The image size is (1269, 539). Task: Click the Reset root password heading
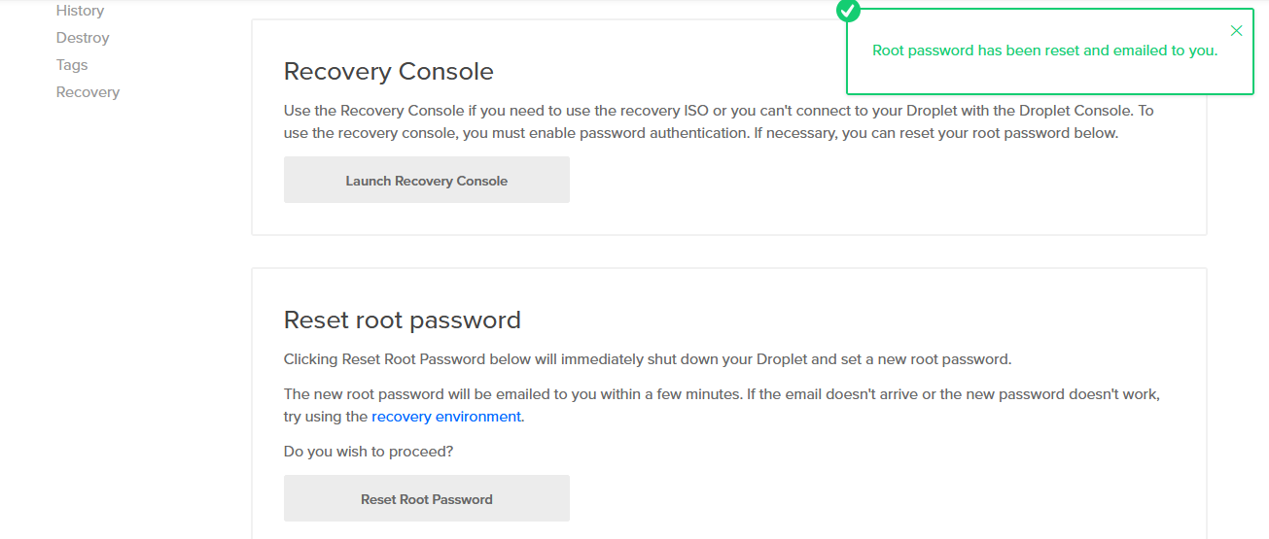402,320
